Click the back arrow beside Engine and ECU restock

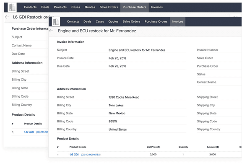(x=51, y=31)
